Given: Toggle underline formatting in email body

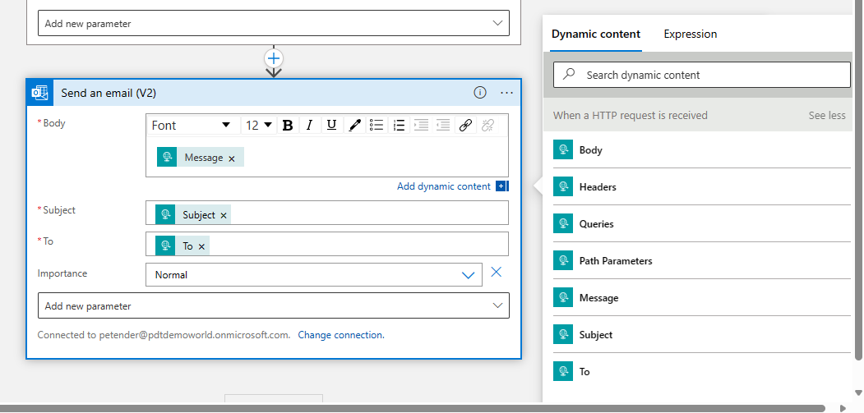Looking at the screenshot, I should (331, 126).
